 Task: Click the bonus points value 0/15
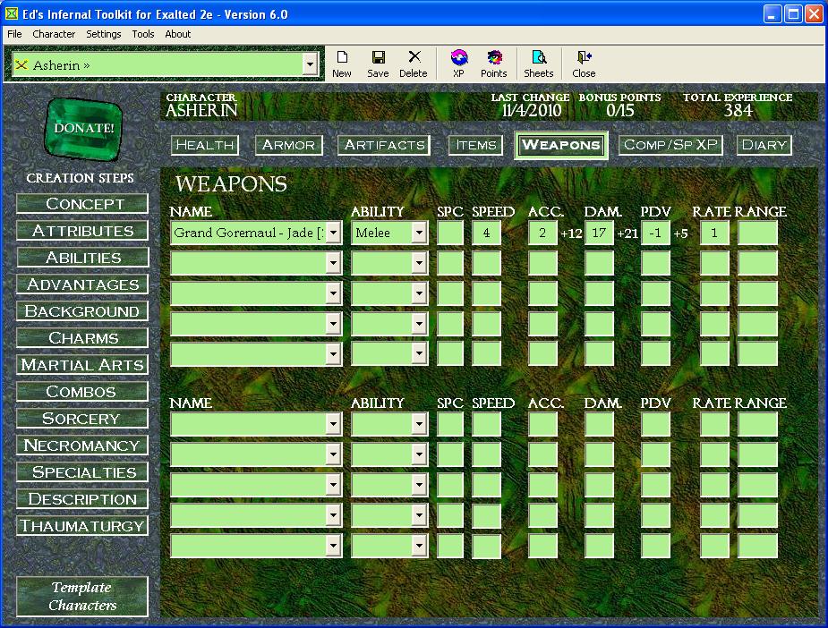click(x=620, y=110)
